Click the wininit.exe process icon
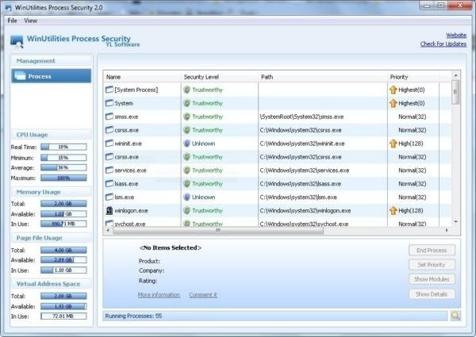This screenshot has height=337, width=476. pos(109,144)
